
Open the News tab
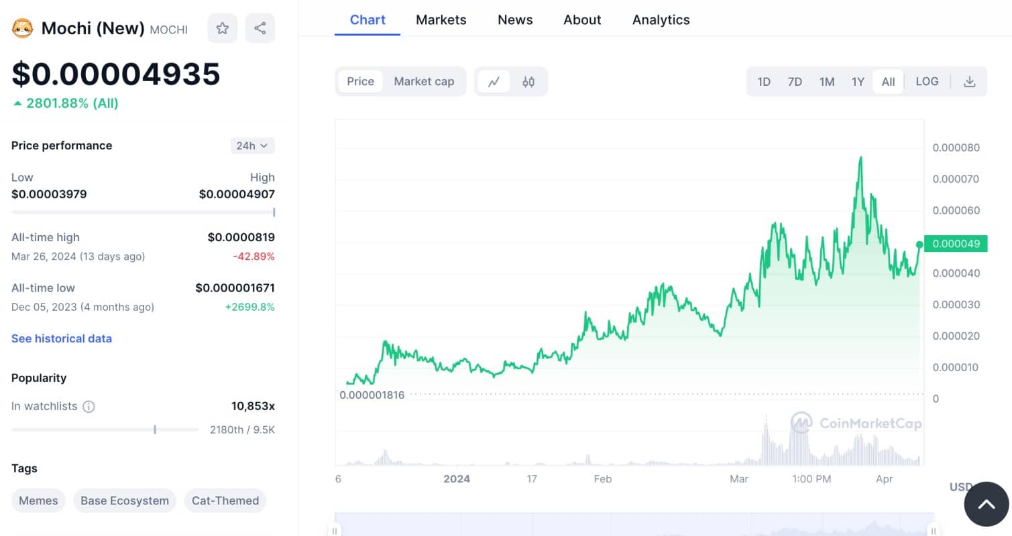515,19
